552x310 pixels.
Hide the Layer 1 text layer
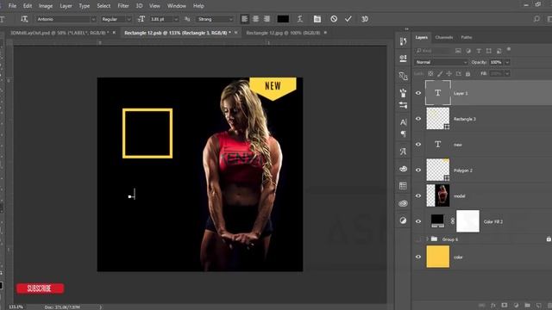point(418,93)
